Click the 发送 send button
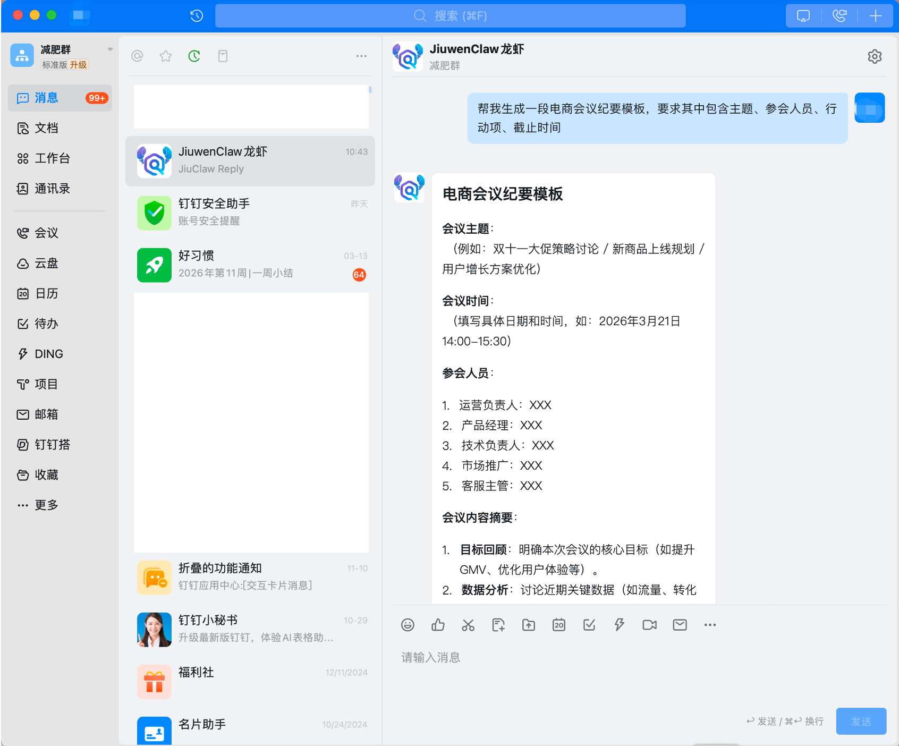The width and height of the screenshot is (899, 746). click(x=861, y=721)
